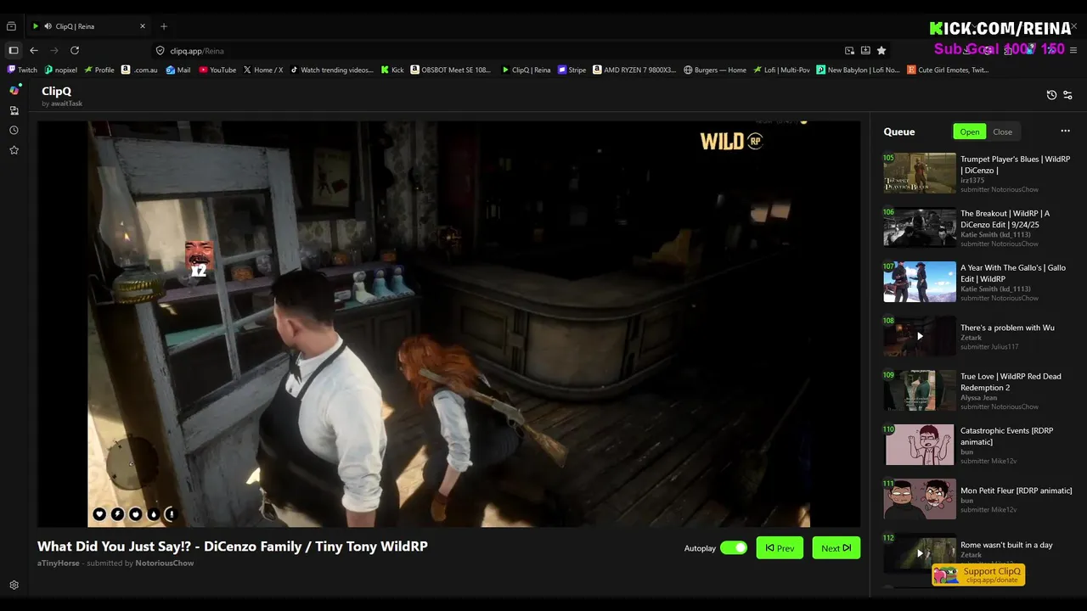Toggle Autoplay switch

click(734, 548)
